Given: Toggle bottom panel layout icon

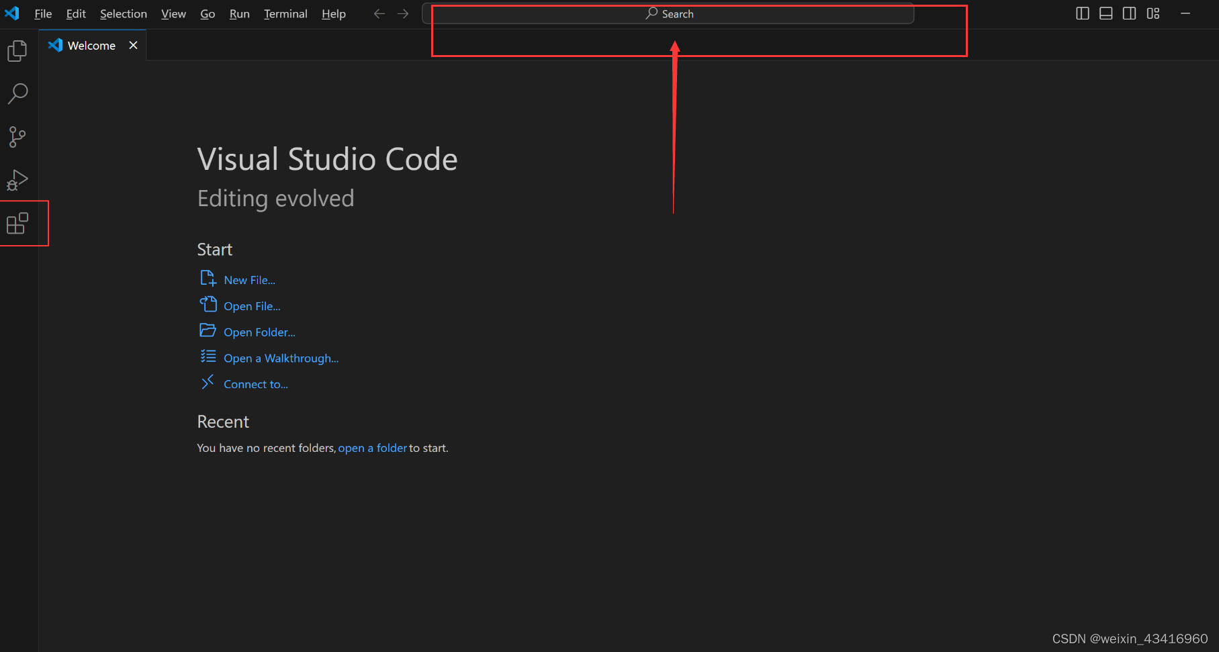Looking at the screenshot, I should point(1106,13).
